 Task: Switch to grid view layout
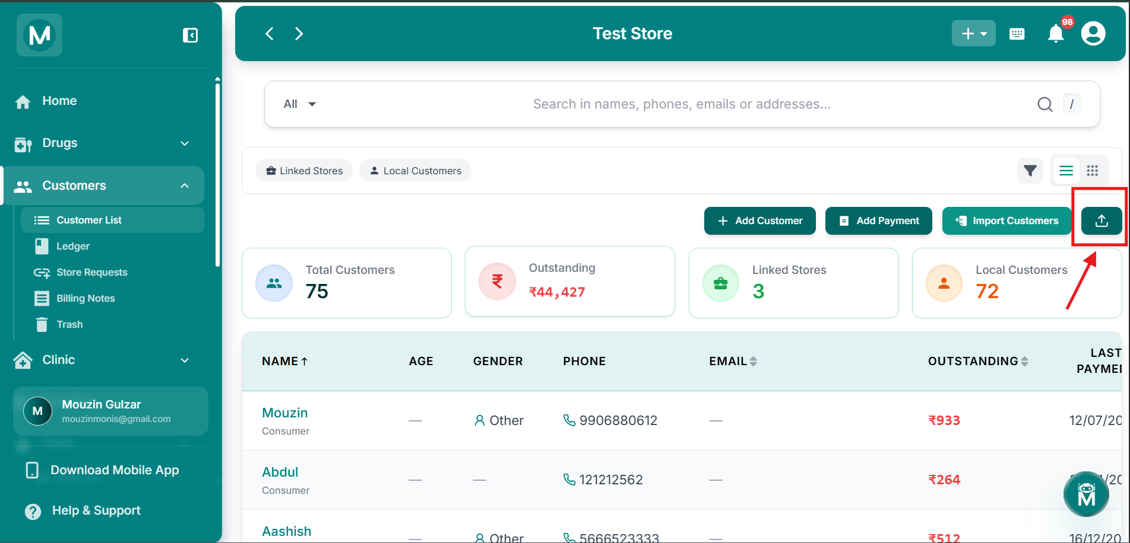(1093, 171)
